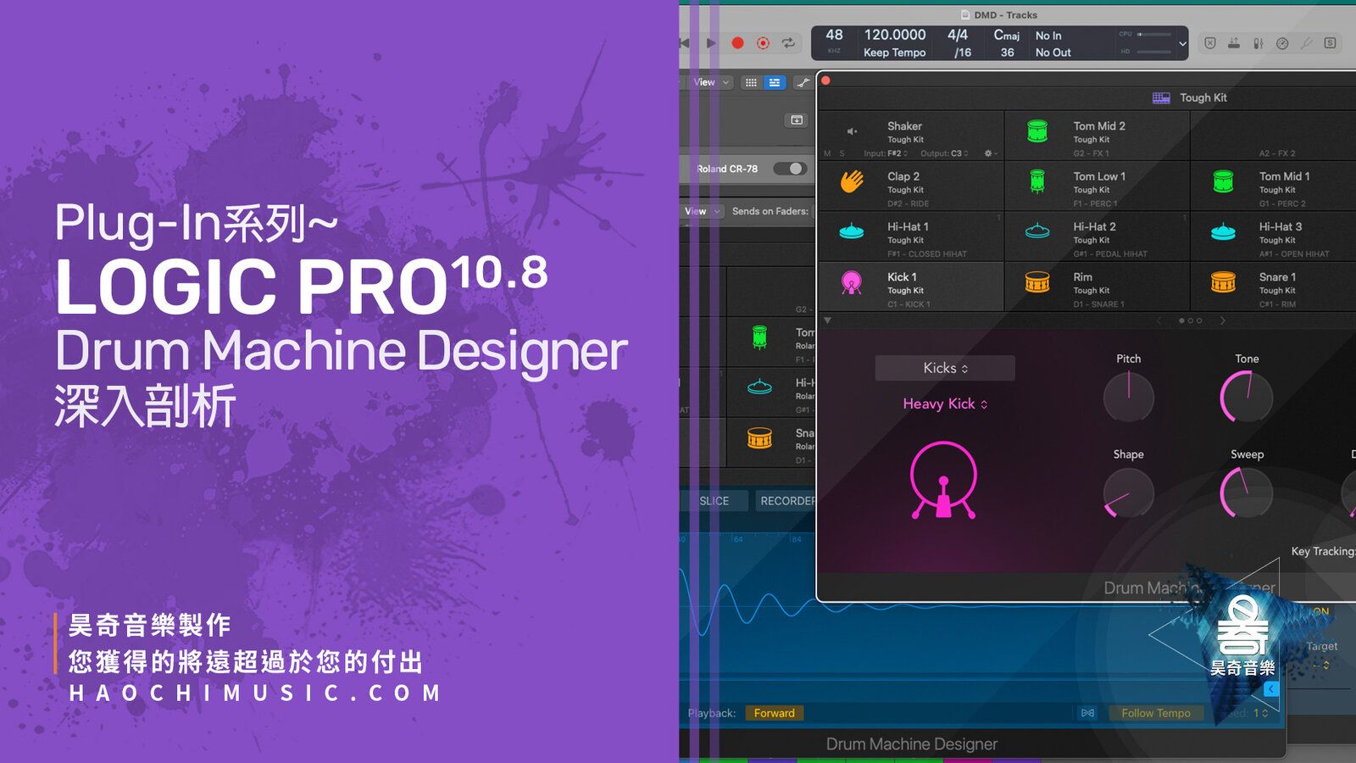This screenshot has width=1356, height=763.
Task: Select the Hi-Hat 1 cymbal pad icon
Action: point(852,231)
